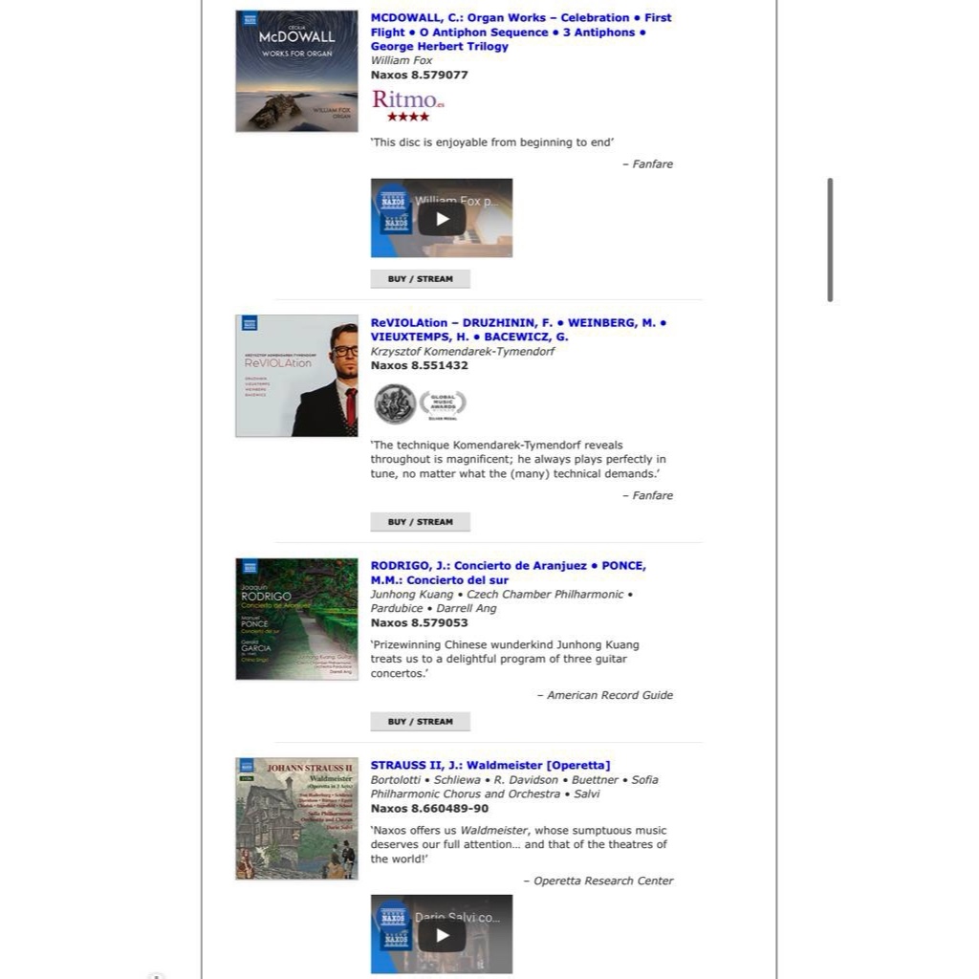Click BUY / STREAM under Rodrigo album
The image size is (979, 979).
coord(421,721)
